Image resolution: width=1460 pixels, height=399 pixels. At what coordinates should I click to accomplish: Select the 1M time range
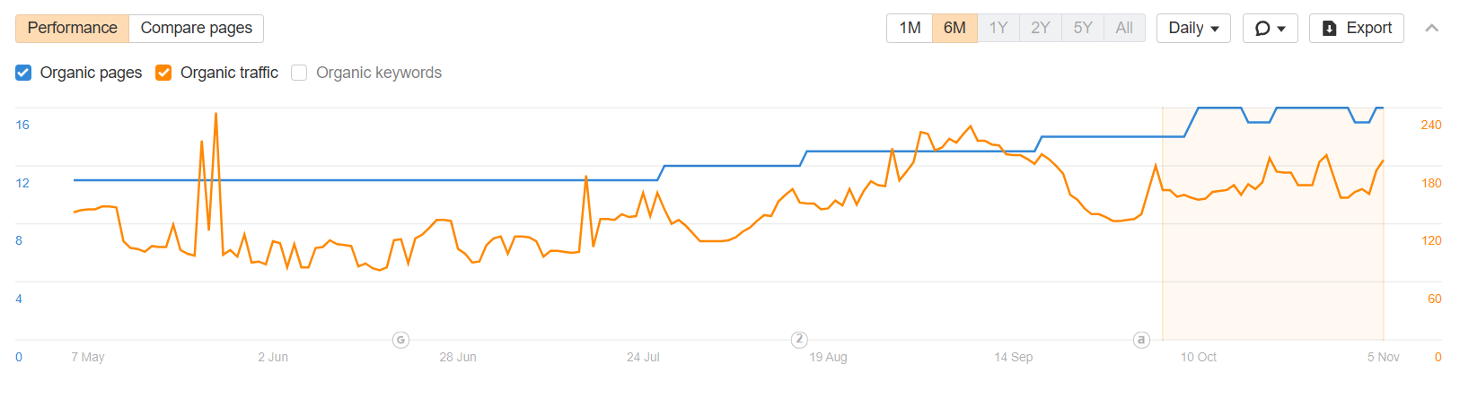coord(910,28)
